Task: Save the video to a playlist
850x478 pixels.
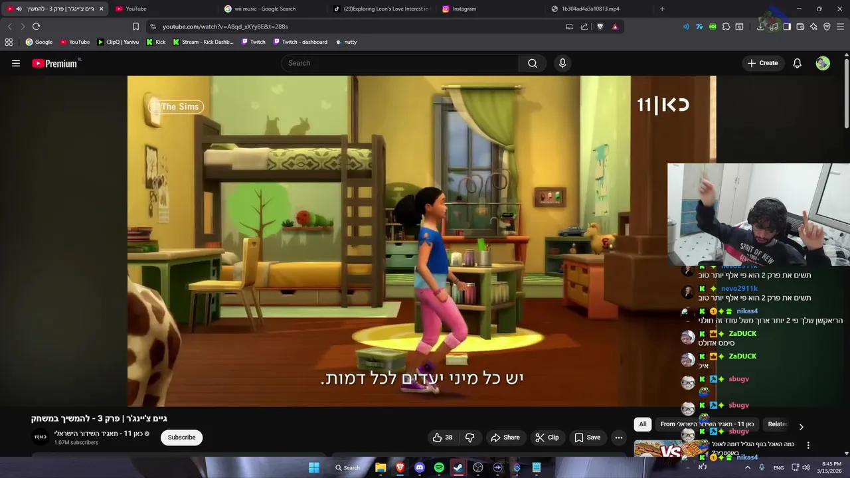Action: pos(588,438)
